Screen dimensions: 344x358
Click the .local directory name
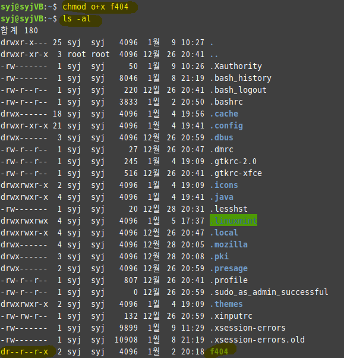224,233
